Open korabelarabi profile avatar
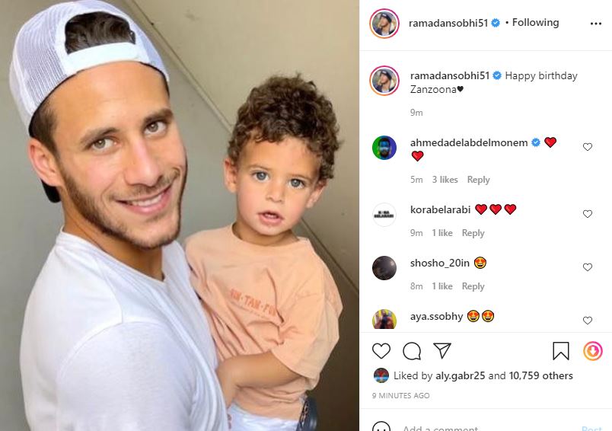612x431 pixels. [384, 215]
